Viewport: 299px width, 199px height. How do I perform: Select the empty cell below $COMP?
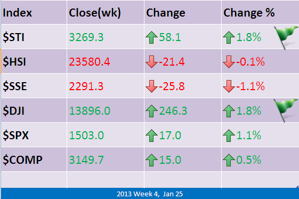click(34, 180)
